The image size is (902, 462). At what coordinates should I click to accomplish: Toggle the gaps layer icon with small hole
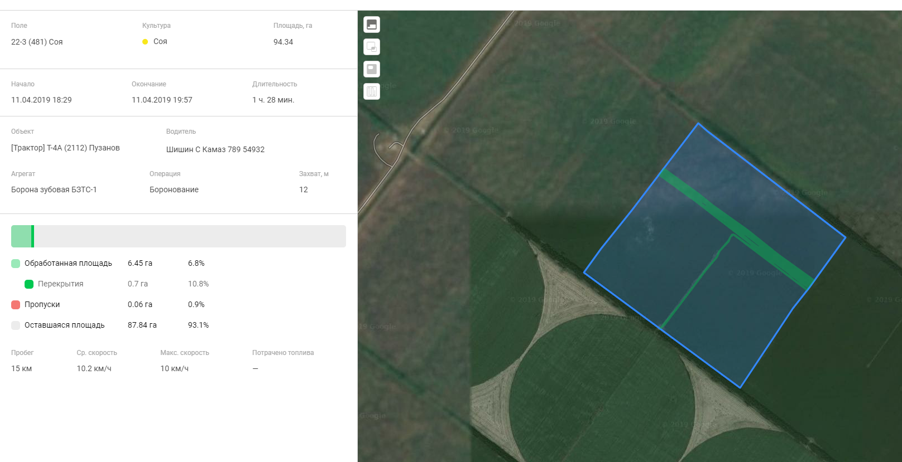point(372,69)
